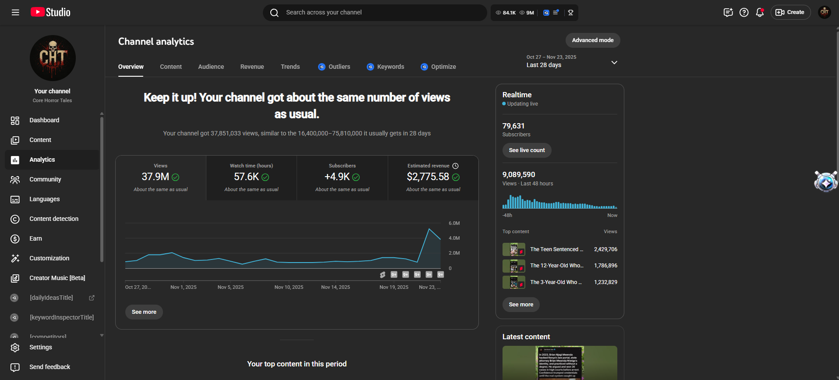The height and width of the screenshot is (380, 839).
Task: Open the notifications bell
Action: tap(760, 12)
